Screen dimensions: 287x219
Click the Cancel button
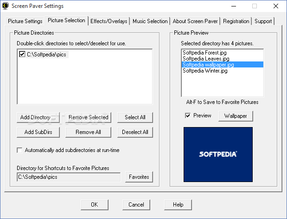(x=136, y=205)
